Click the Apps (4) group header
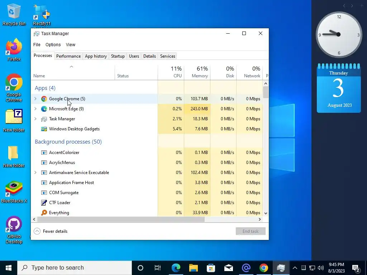Image resolution: width=367 pixels, height=275 pixels. (x=45, y=88)
